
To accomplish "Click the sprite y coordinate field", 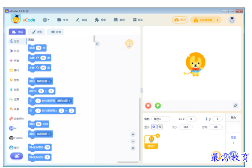I will [x=217, y=119].
